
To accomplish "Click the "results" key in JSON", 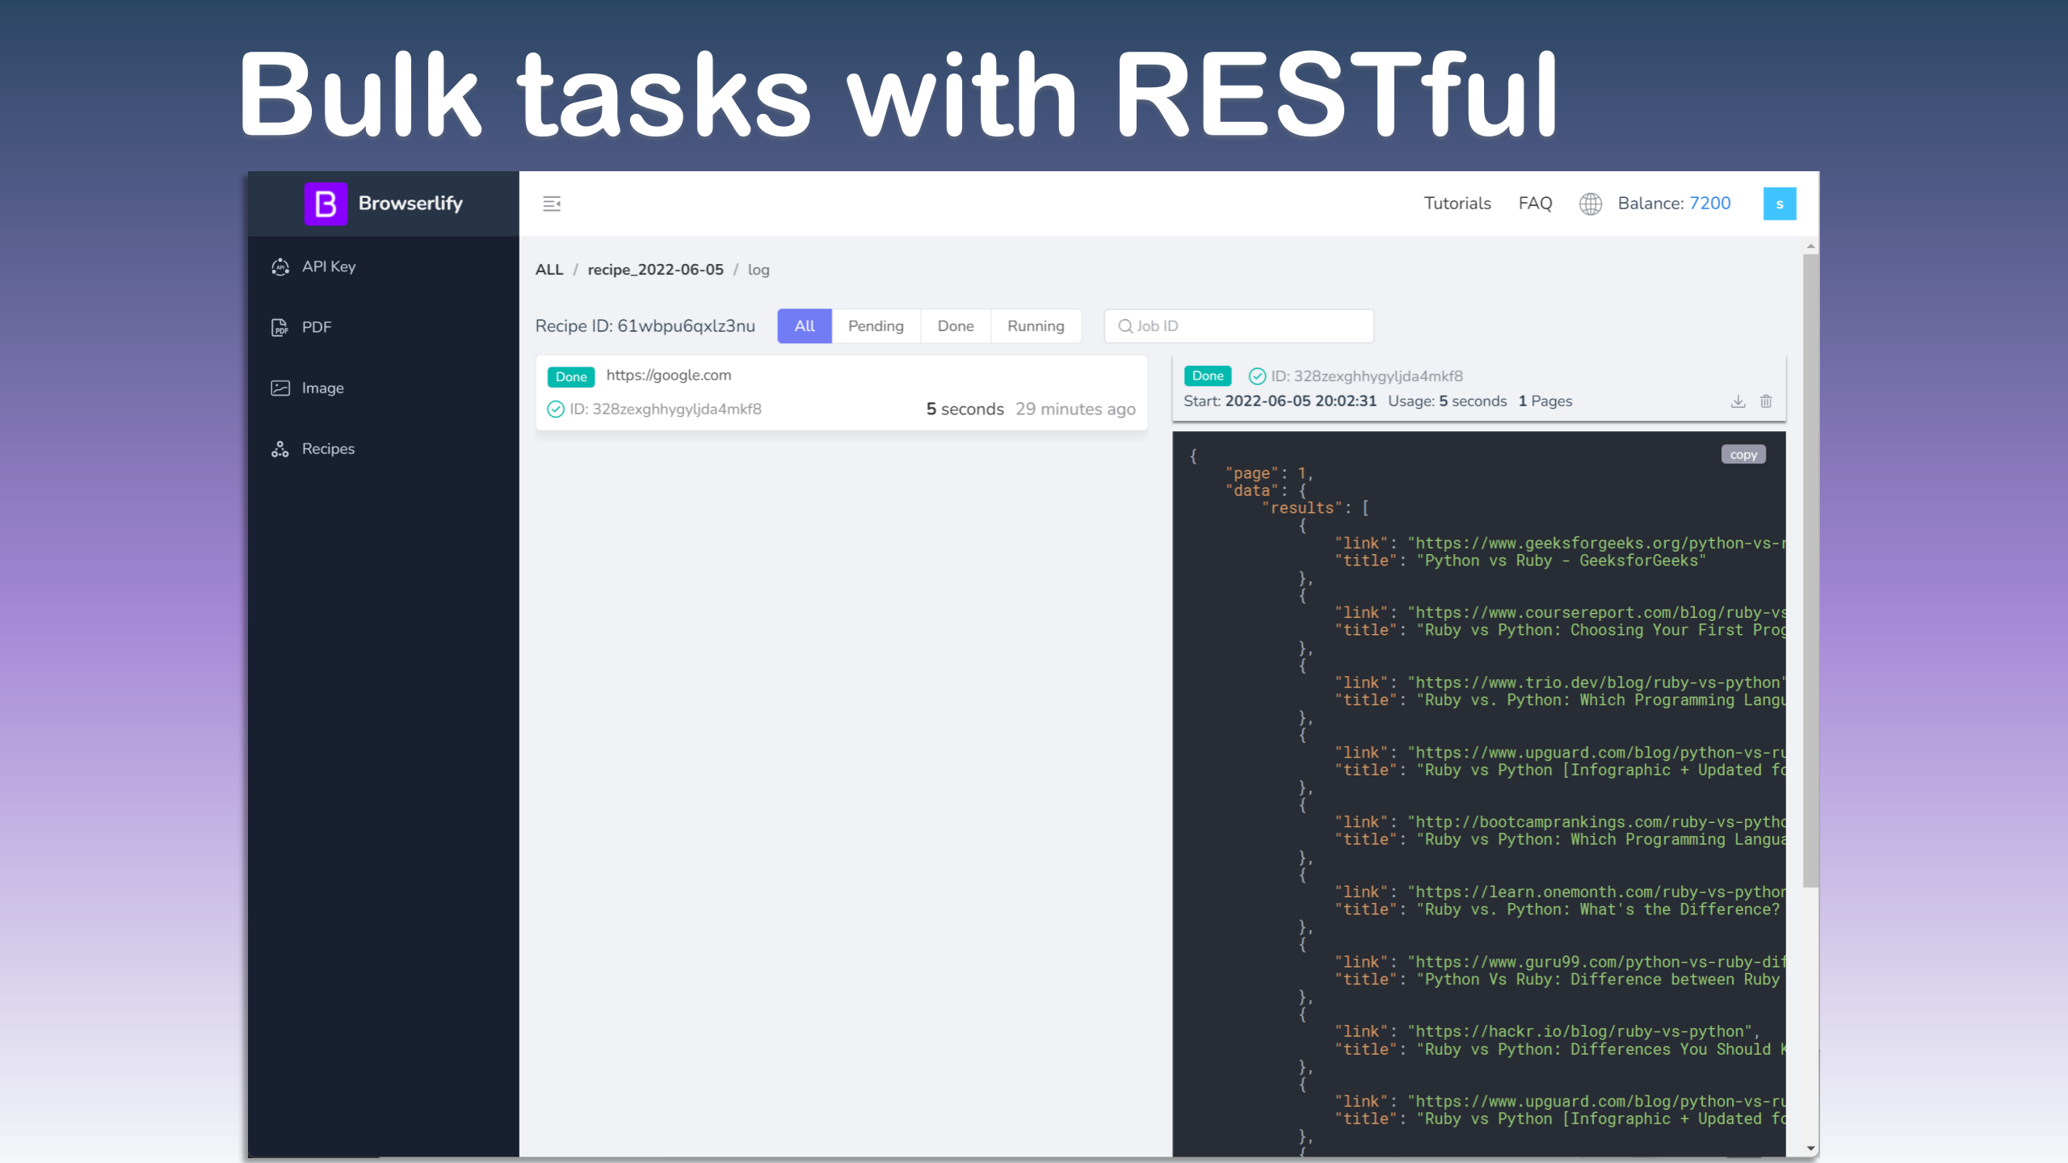I will [x=1302, y=508].
